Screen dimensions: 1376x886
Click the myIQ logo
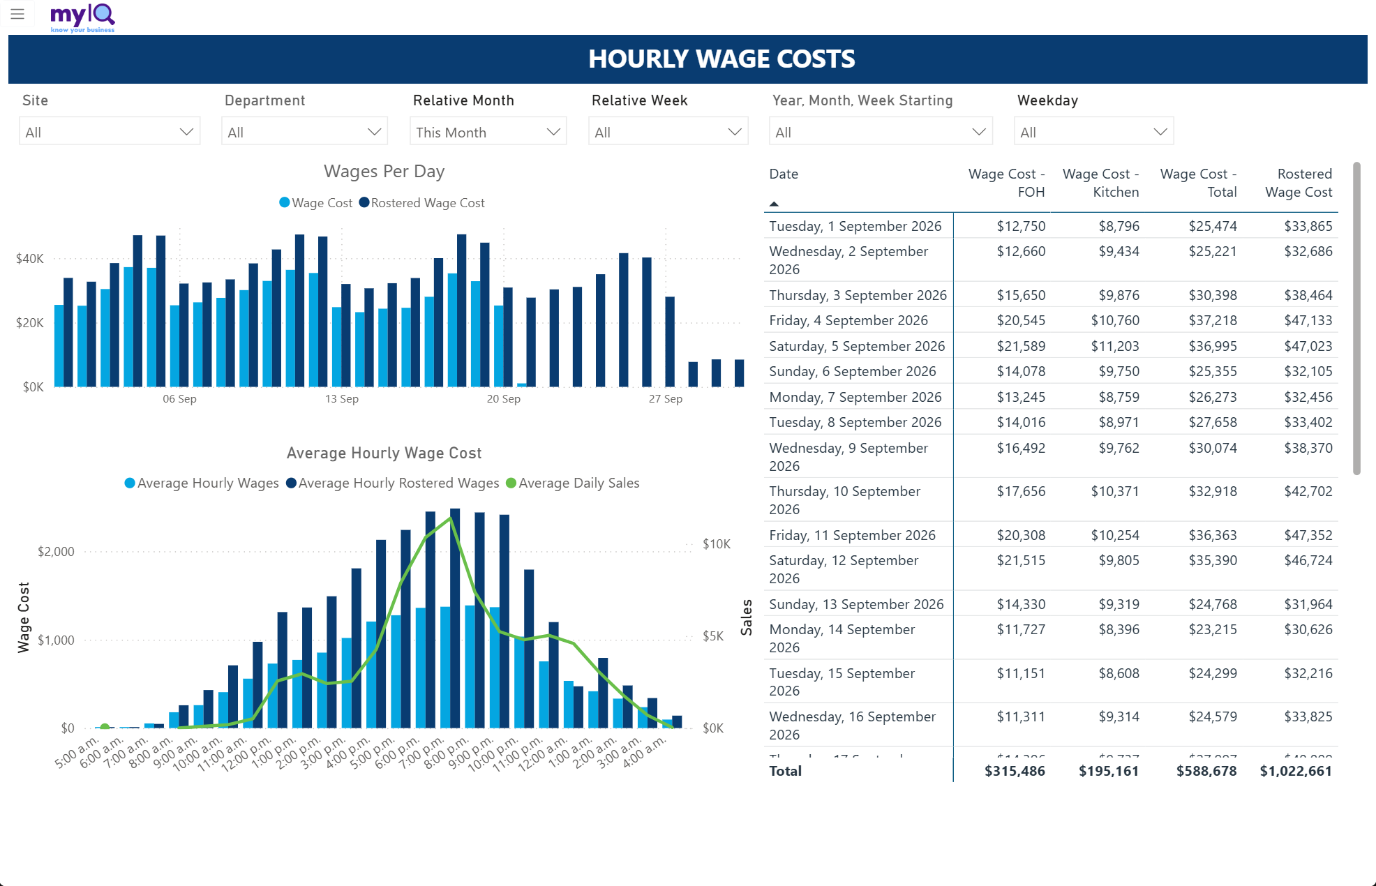(82, 17)
